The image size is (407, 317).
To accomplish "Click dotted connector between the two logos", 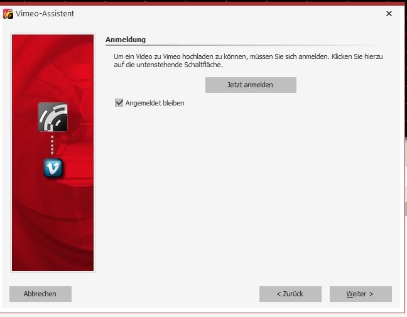I will click(53, 145).
